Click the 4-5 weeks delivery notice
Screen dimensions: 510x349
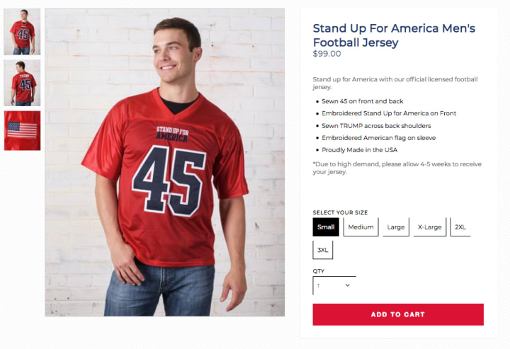397,168
